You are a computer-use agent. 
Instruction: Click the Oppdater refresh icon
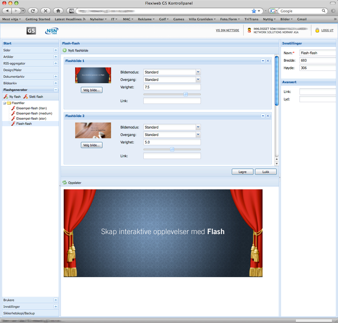tap(65, 183)
